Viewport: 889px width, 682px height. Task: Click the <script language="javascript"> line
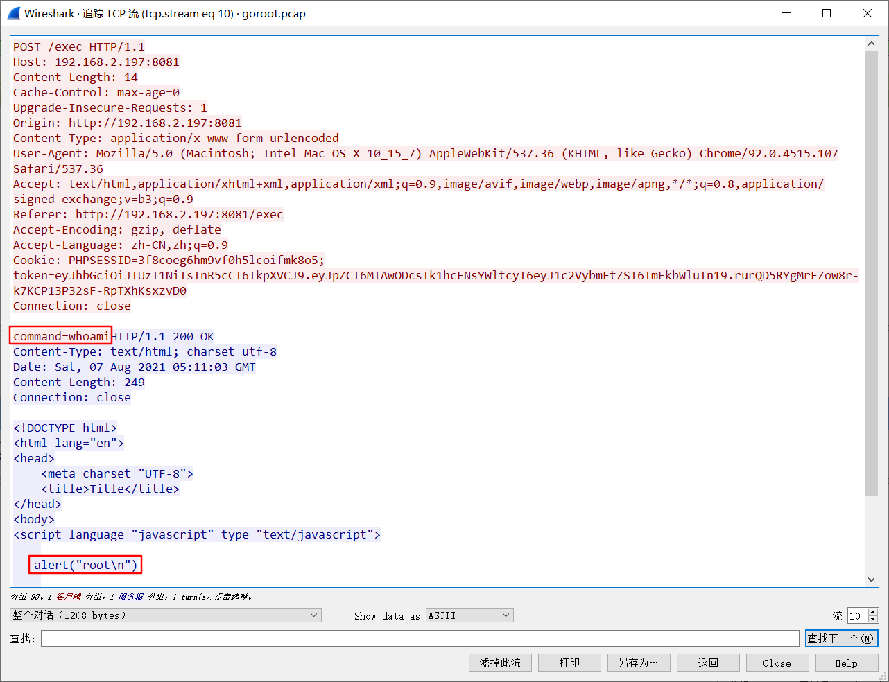pyautogui.click(x=197, y=534)
